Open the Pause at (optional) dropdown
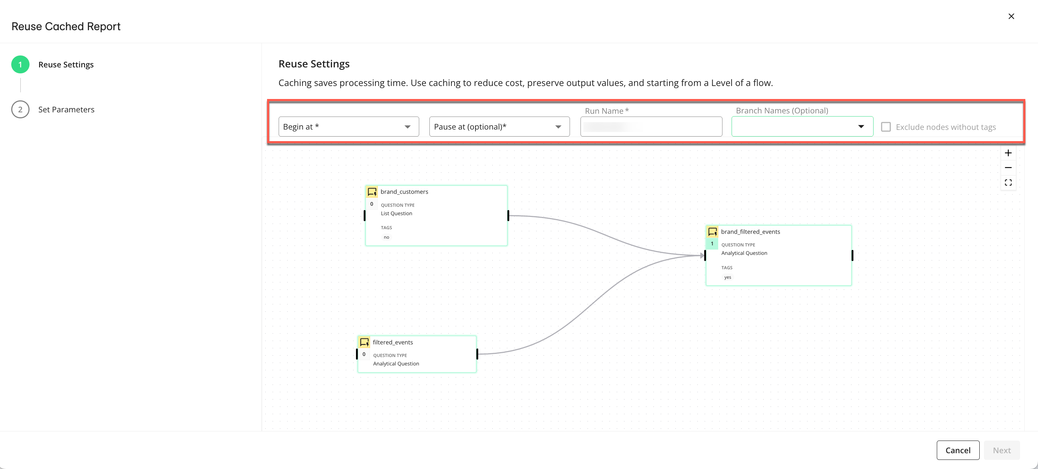Screen dimensions: 1038x469 coord(499,127)
